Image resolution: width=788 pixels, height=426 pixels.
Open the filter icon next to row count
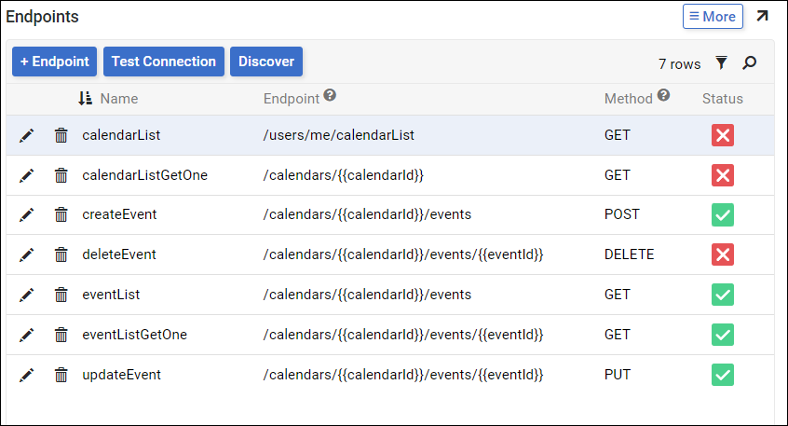click(721, 63)
